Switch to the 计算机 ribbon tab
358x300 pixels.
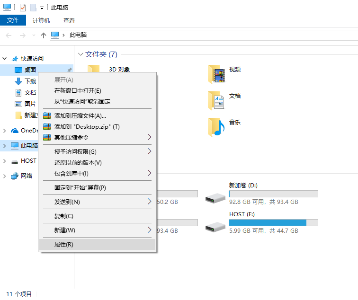(41, 21)
